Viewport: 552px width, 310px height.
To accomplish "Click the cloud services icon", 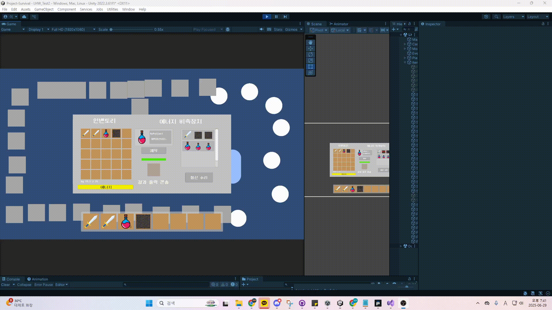I will [x=24, y=17].
